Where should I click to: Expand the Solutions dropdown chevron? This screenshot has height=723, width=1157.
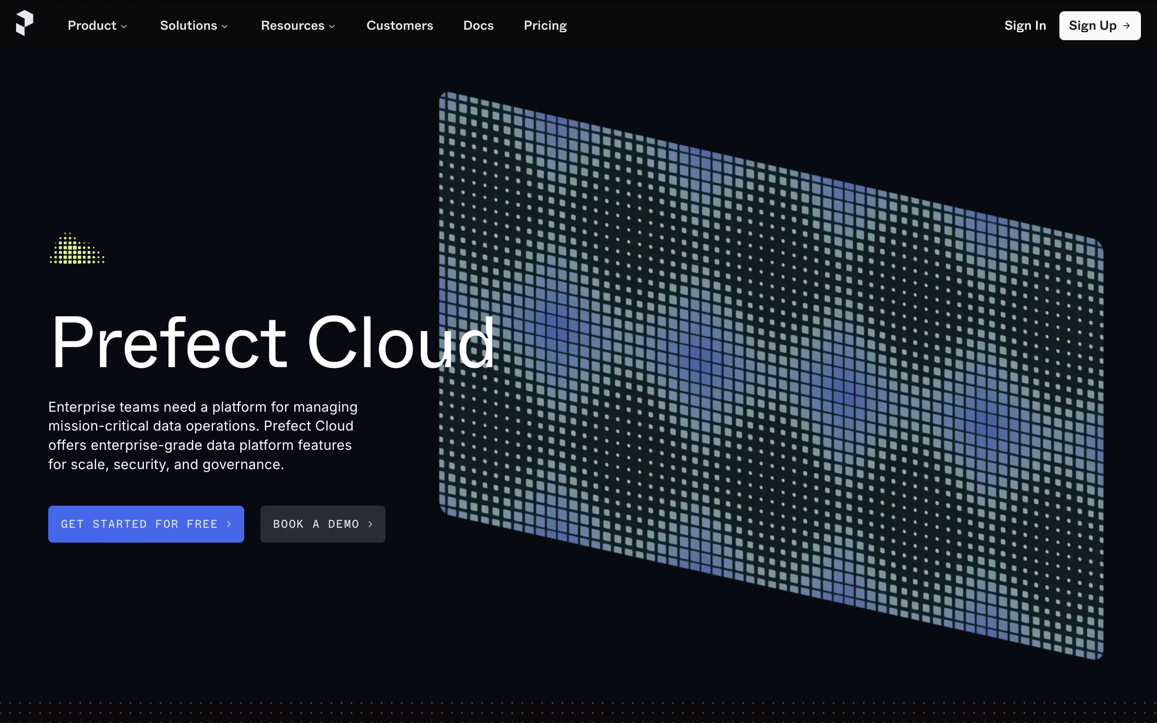pos(225,27)
